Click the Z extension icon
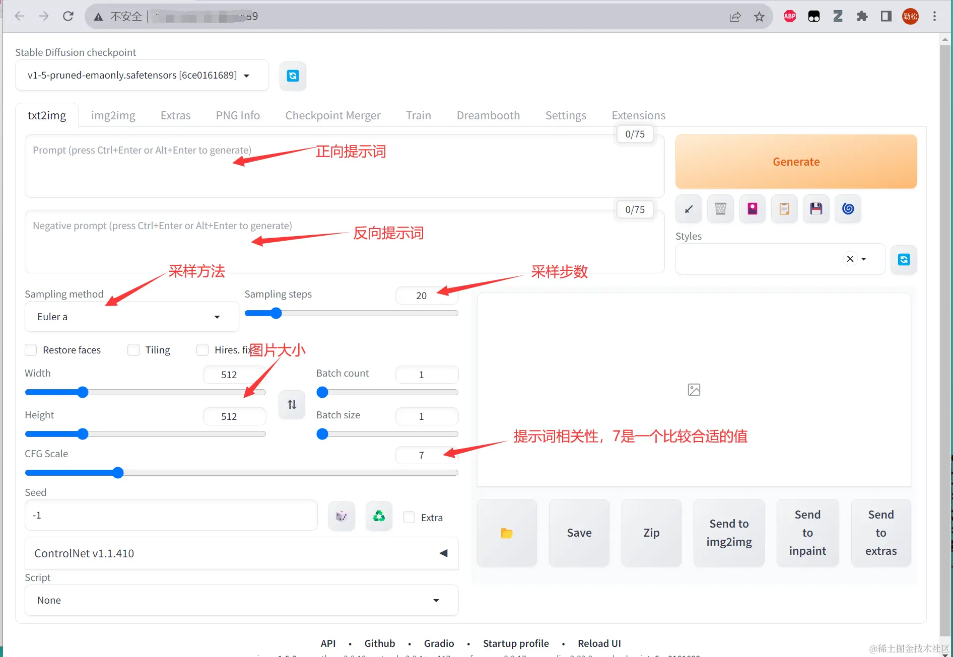Image resolution: width=953 pixels, height=657 pixels. click(x=838, y=16)
